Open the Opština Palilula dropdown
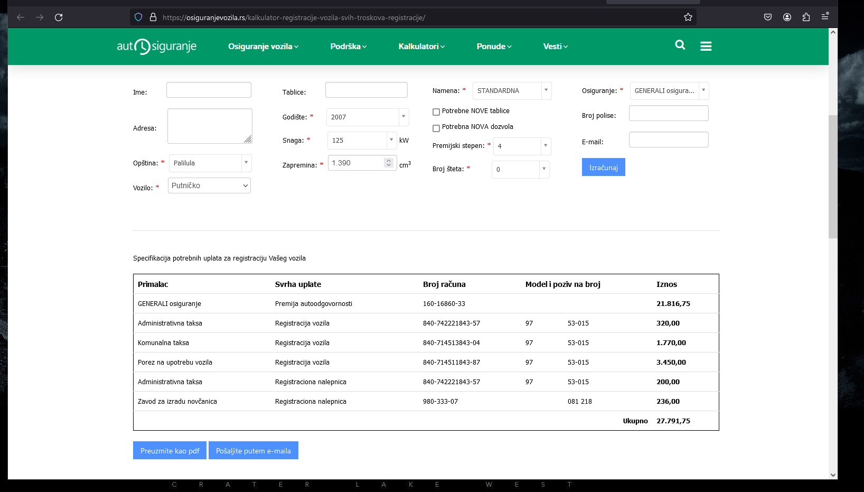864x492 pixels. (210, 163)
